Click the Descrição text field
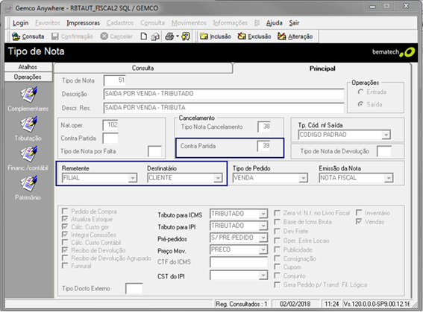The height and width of the screenshot is (312, 423). [x=224, y=94]
